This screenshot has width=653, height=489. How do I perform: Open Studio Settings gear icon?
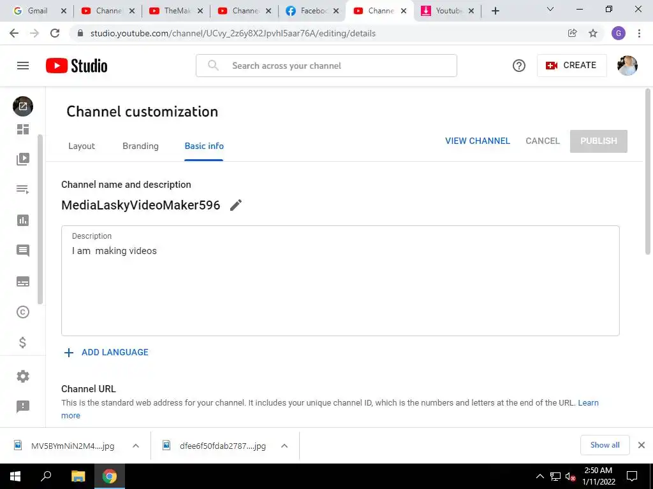tap(23, 376)
